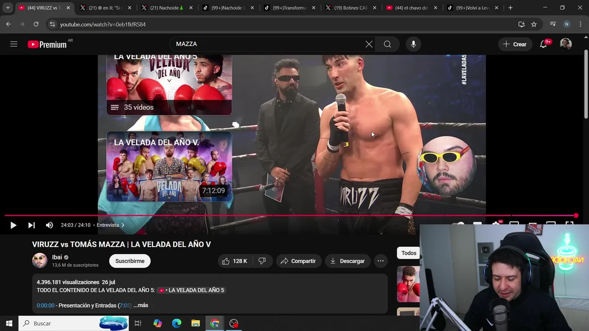Open the Chrome profile N button

click(566, 24)
